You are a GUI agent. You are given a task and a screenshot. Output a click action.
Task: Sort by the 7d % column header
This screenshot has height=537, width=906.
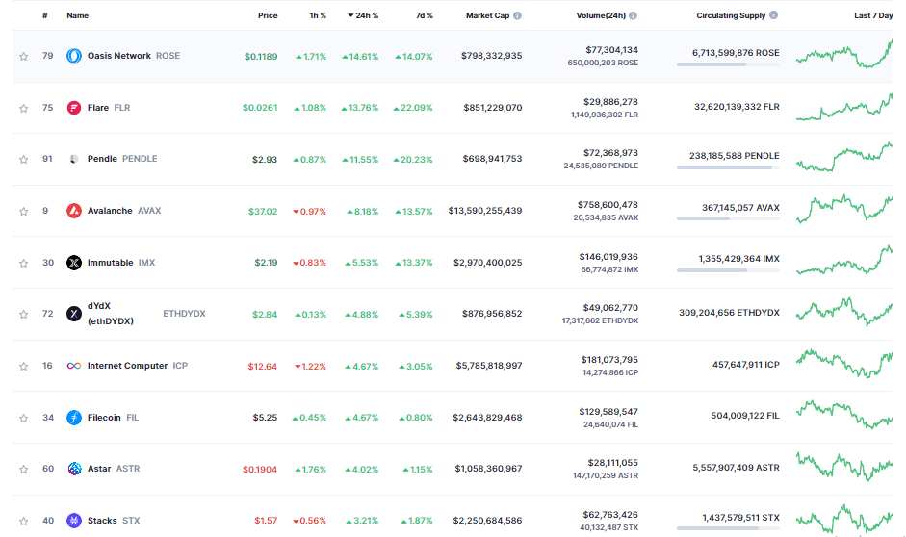[423, 16]
